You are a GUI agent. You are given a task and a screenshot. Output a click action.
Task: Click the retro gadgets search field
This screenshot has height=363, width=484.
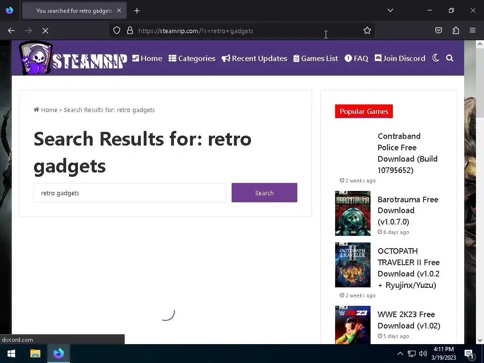(x=130, y=193)
